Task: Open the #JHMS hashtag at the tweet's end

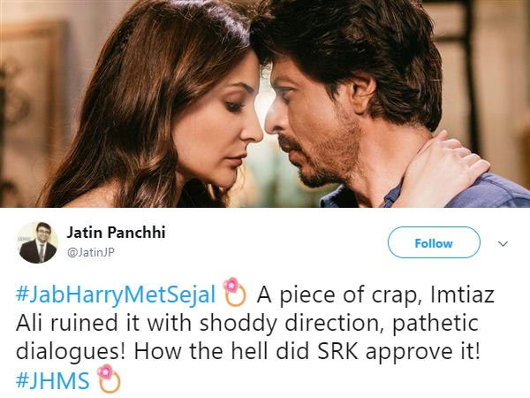Action: 53,380
